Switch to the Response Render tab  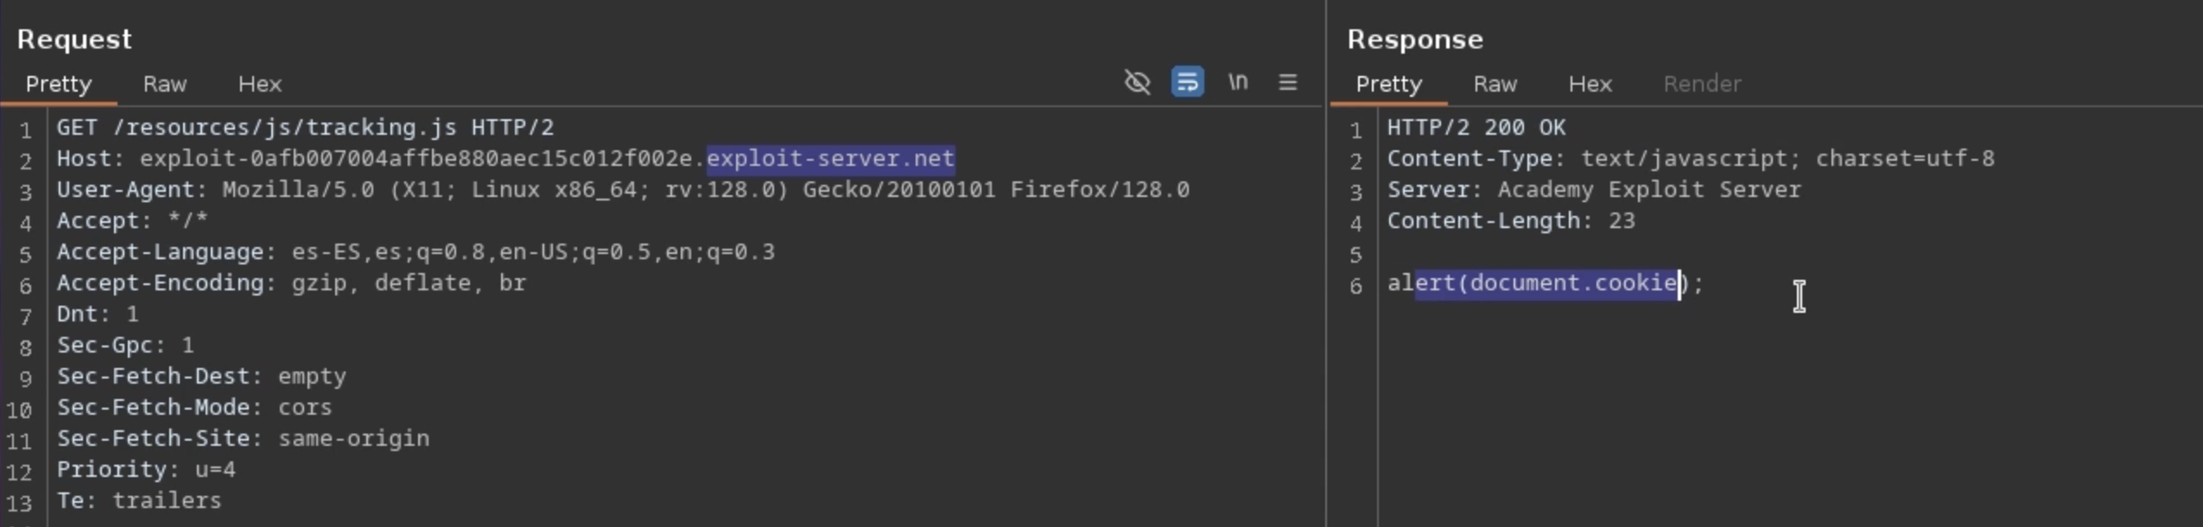[1702, 84]
